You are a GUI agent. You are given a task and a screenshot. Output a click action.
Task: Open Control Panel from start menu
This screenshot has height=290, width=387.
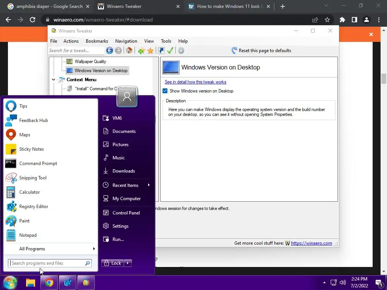(126, 213)
